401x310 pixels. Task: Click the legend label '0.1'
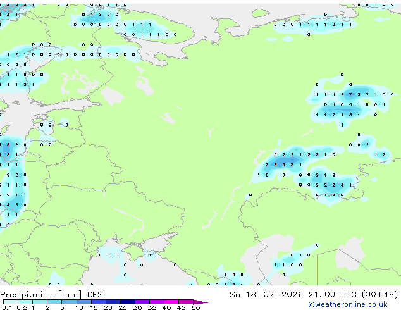[7, 307]
